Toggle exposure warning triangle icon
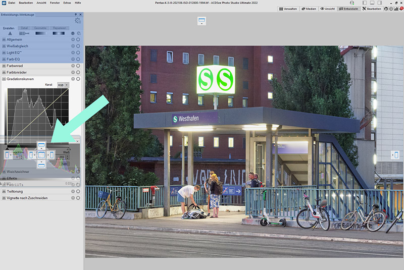This screenshot has height=270, width=404. pyautogui.click(x=10, y=33)
